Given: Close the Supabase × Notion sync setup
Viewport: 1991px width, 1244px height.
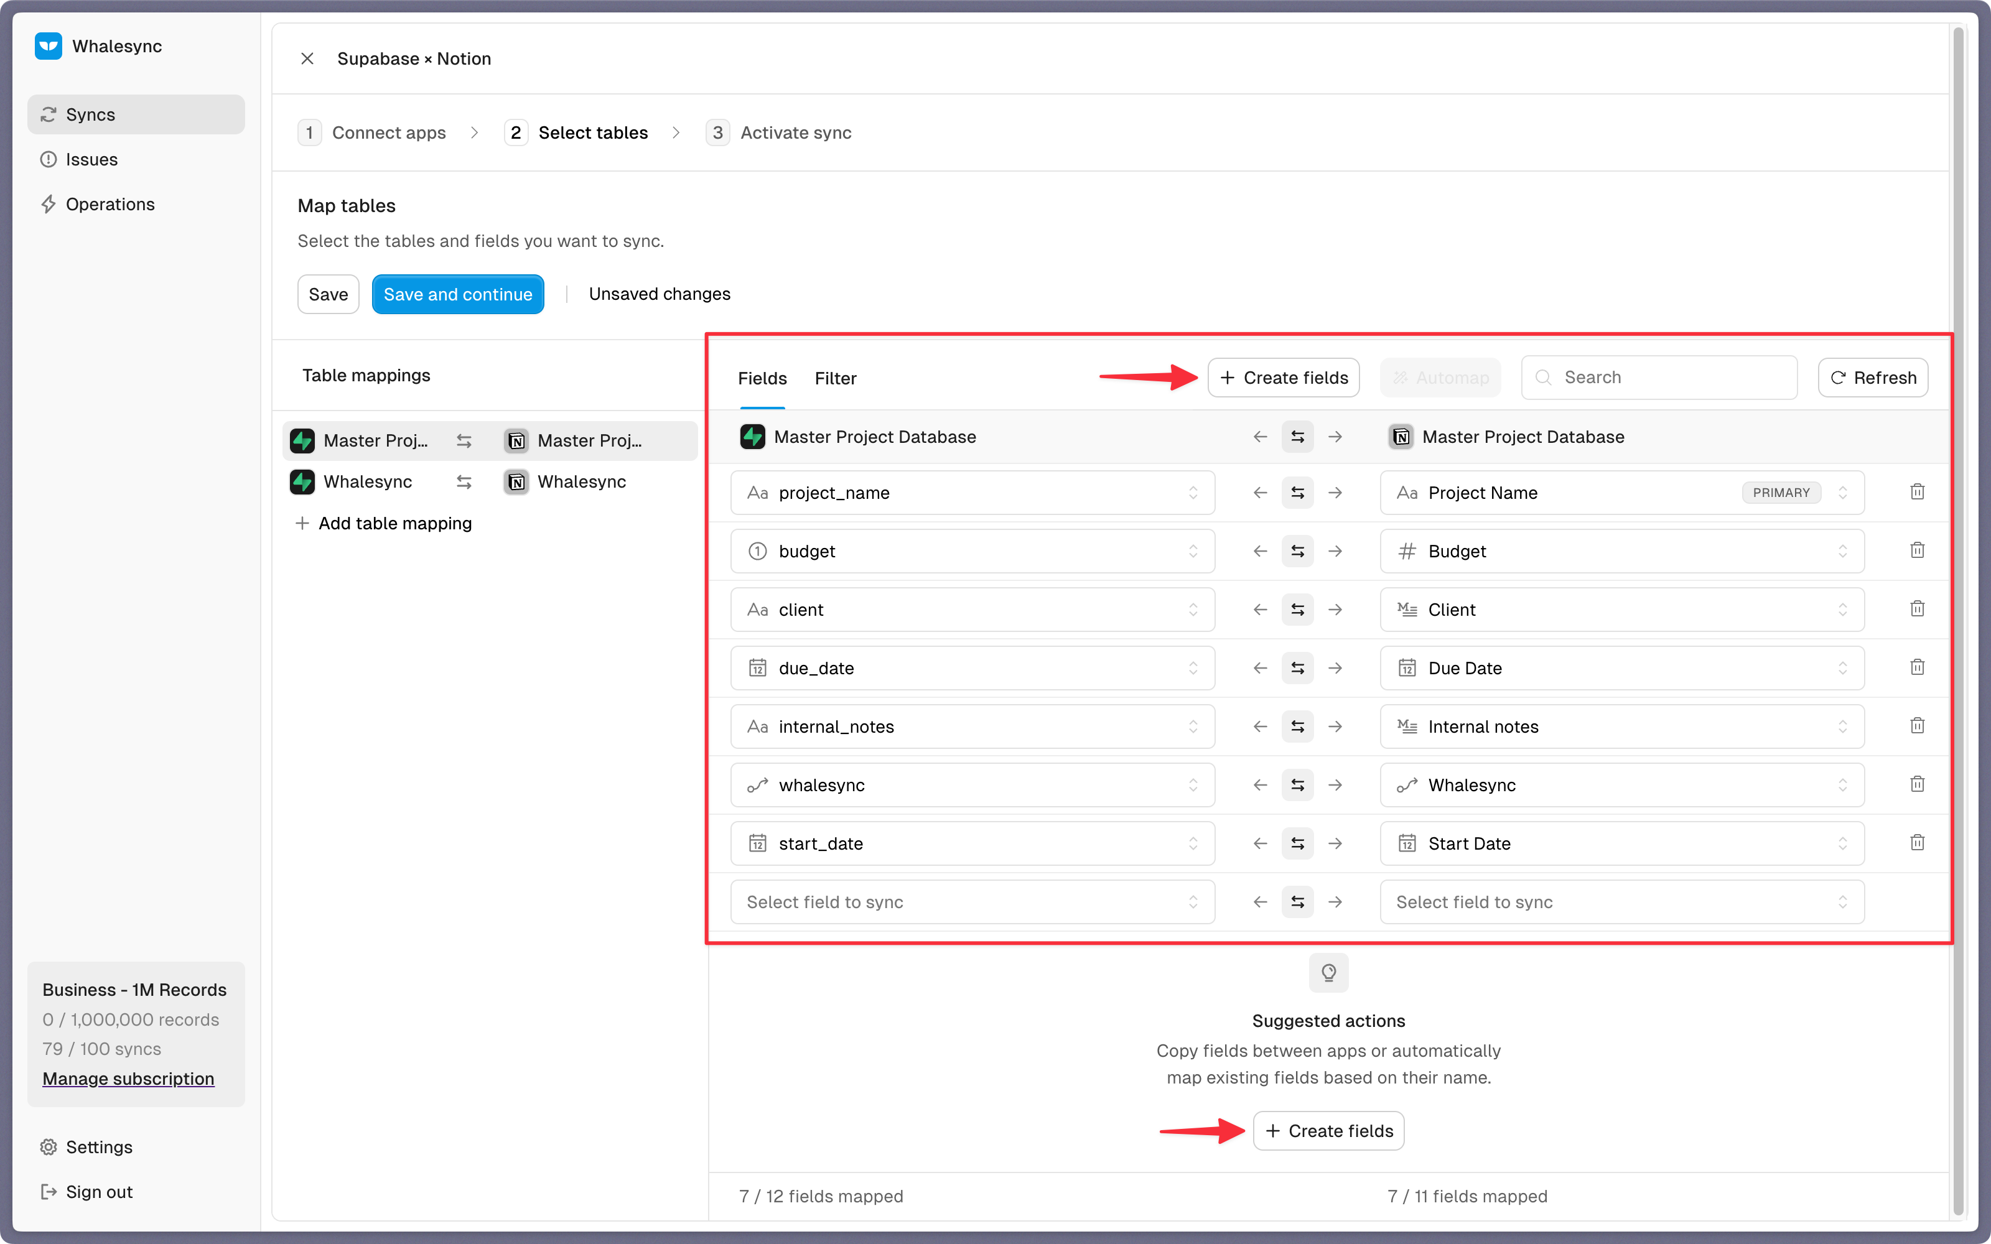Looking at the screenshot, I should [307, 58].
